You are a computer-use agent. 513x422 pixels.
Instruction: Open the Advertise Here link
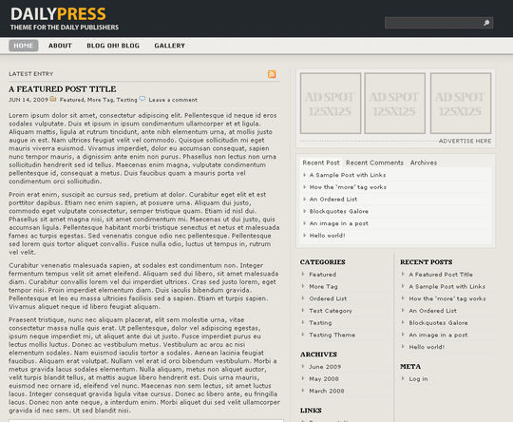pos(465,141)
